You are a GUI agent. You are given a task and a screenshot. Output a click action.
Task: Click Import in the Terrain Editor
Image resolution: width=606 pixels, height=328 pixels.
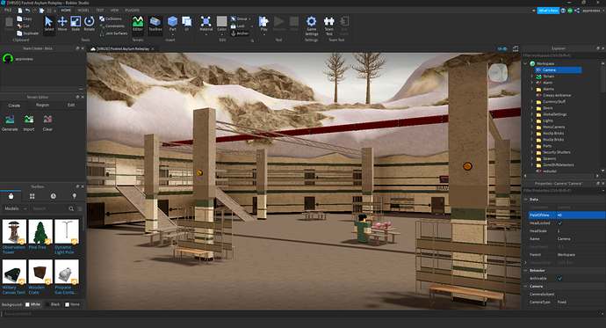pyautogui.click(x=29, y=123)
